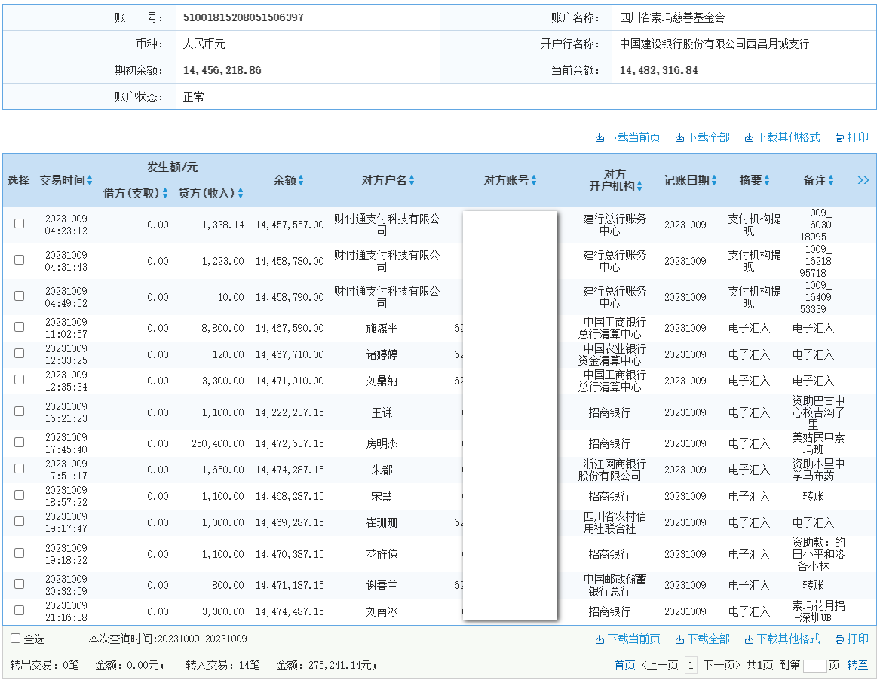
Task: Click the 中国农业银行资金清算中心 cell
Action: (612, 354)
